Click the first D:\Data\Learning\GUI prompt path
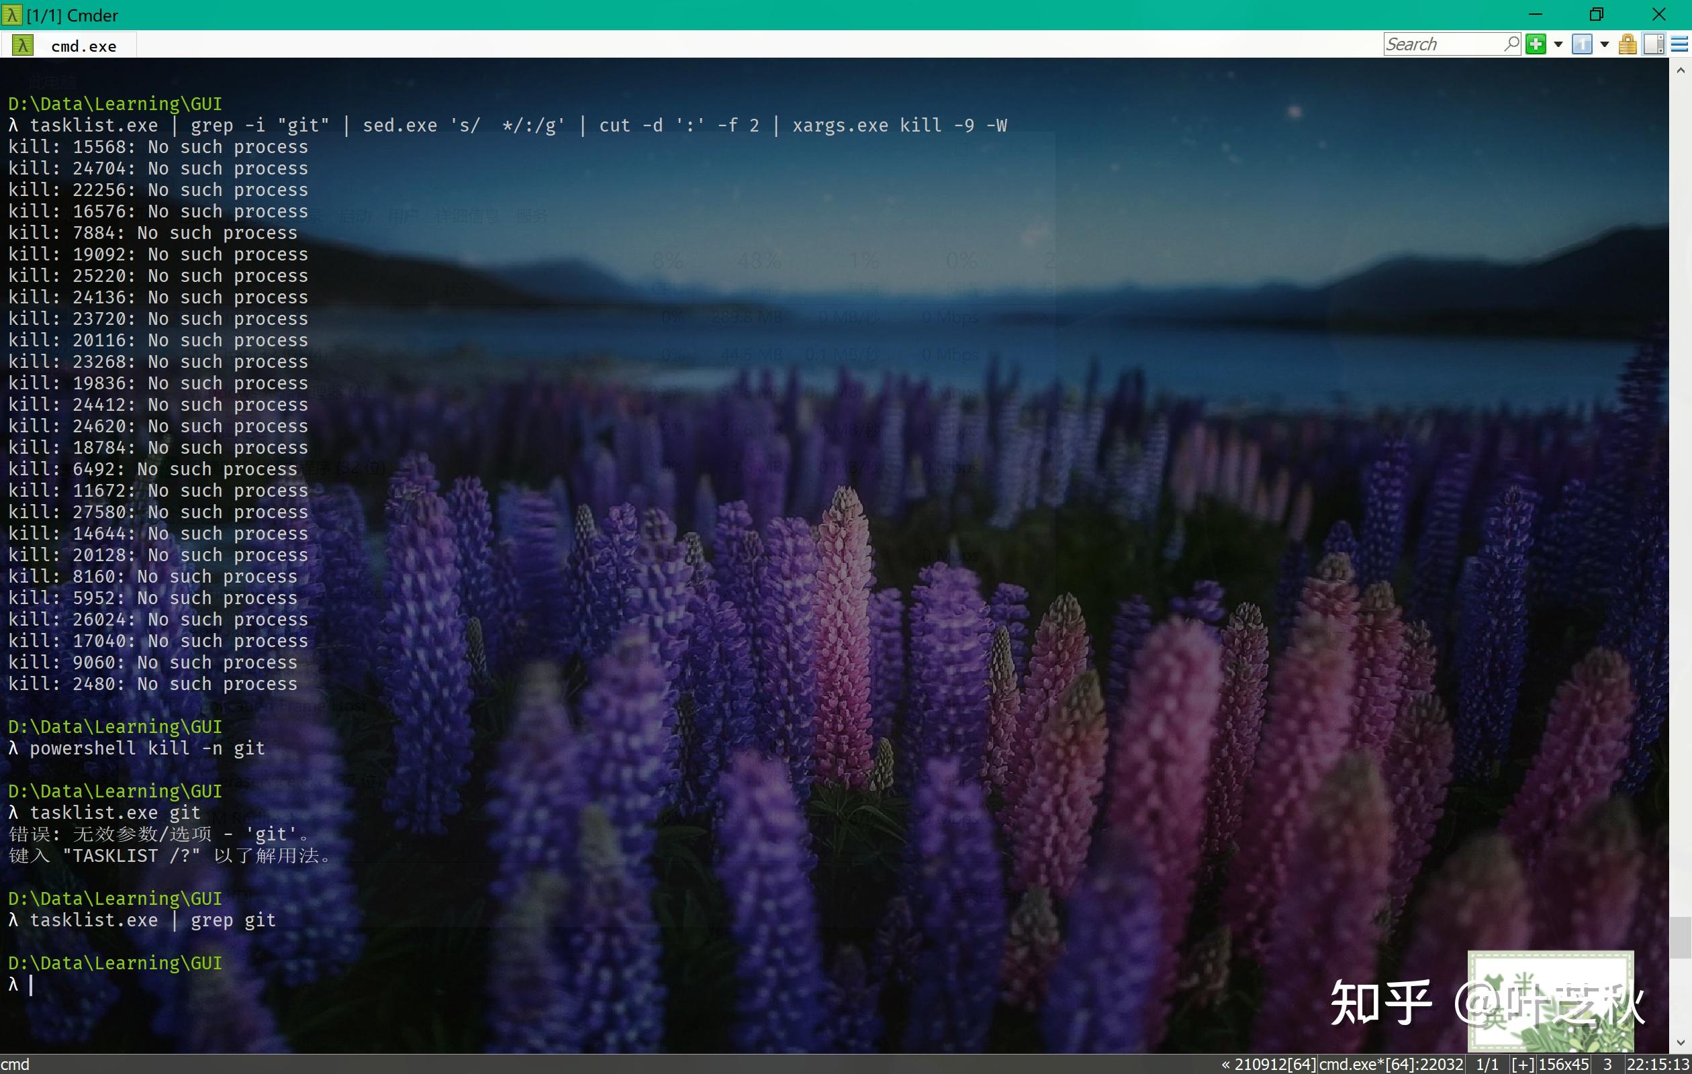Screen dimensions: 1692x1074 (115, 104)
